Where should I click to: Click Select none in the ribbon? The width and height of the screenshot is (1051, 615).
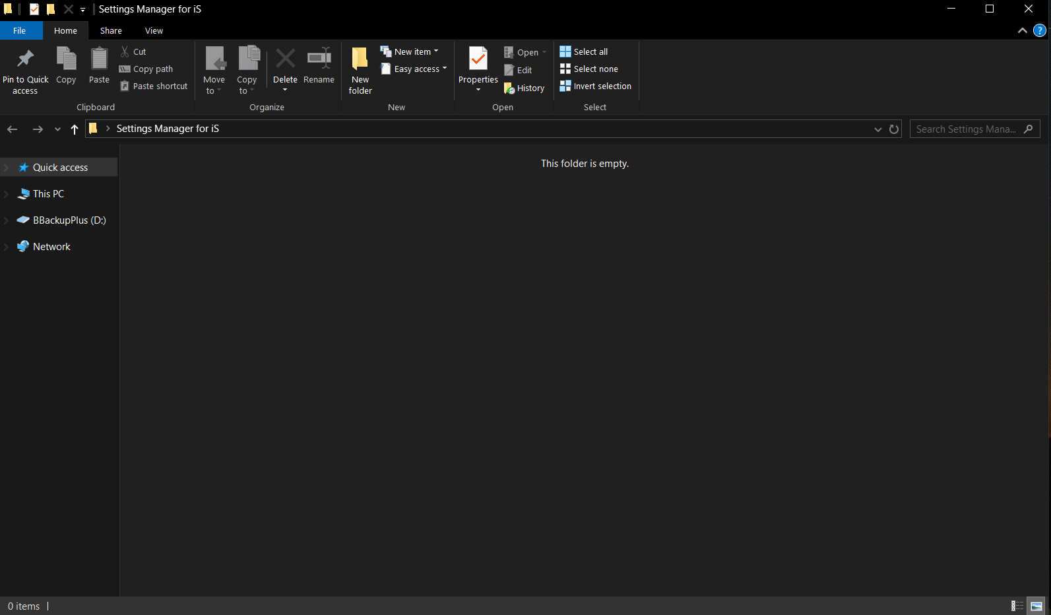click(589, 69)
